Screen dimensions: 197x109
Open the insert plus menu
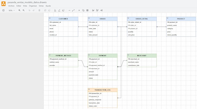pos(79,10)
